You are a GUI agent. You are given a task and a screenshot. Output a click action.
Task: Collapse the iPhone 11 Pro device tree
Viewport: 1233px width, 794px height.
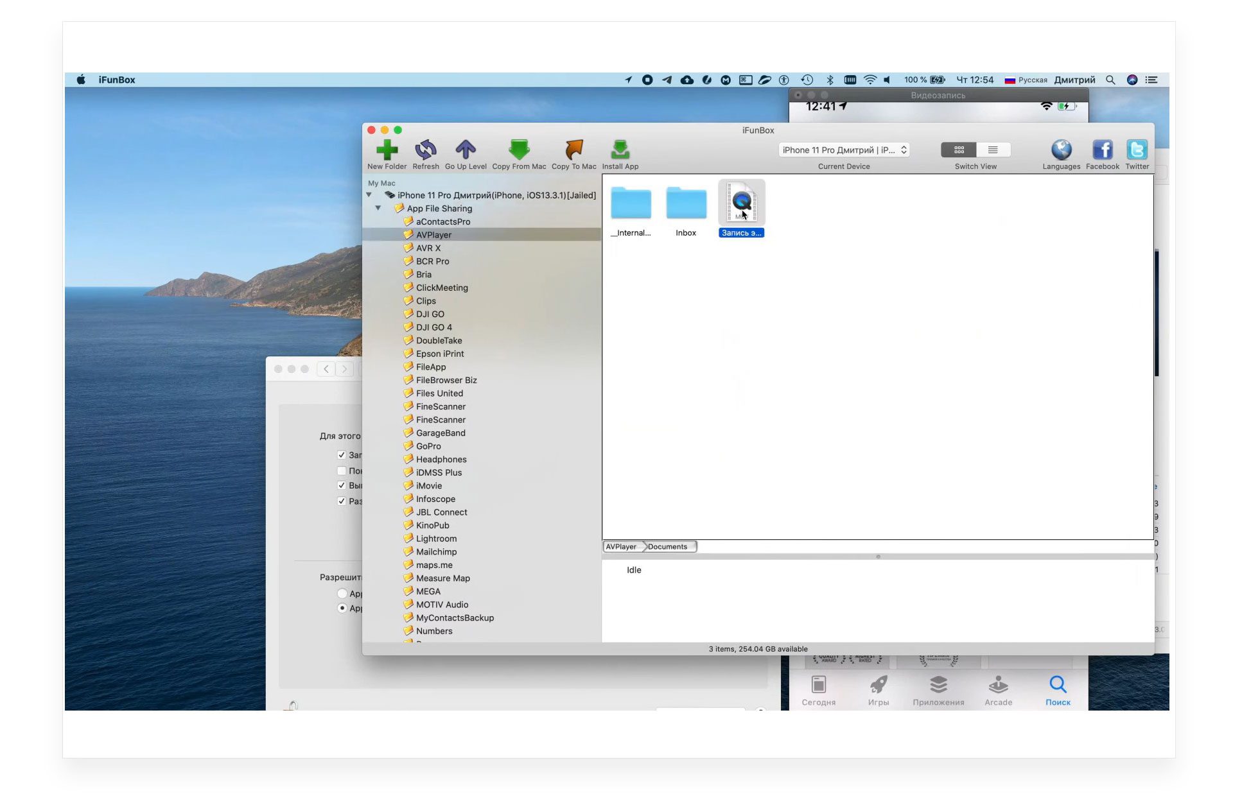[369, 195]
